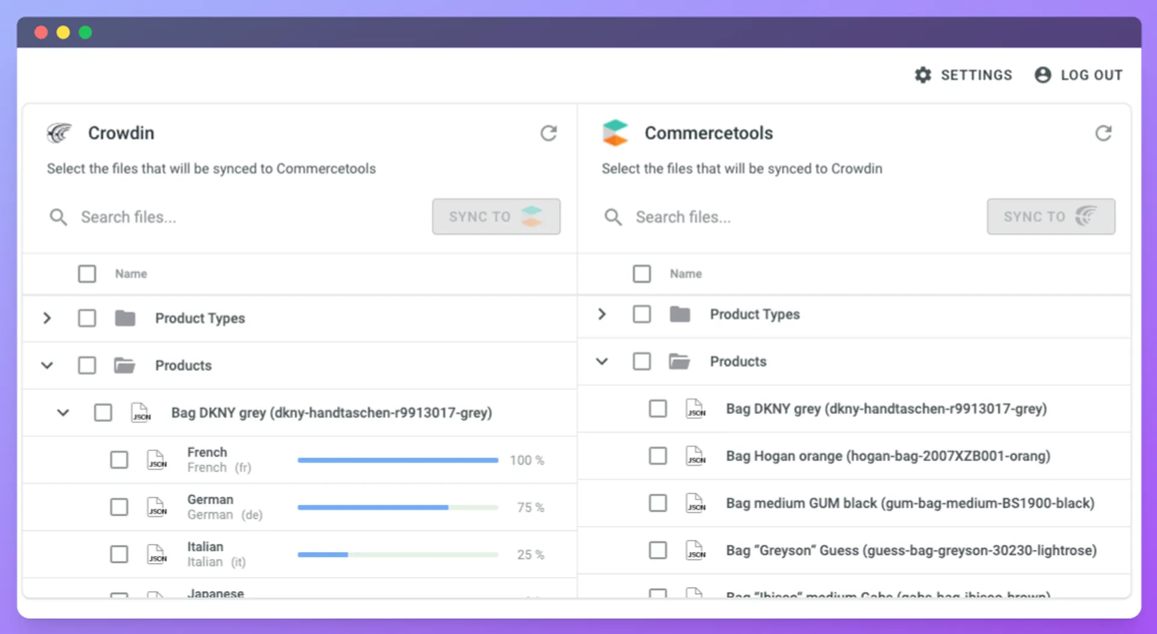Click the Crowdin logo icon
This screenshot has height=634, width=1157.
[59, 133]
